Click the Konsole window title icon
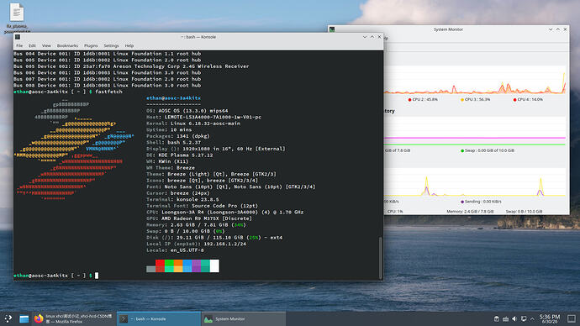580x326 pixels. [x=18, y=37]
